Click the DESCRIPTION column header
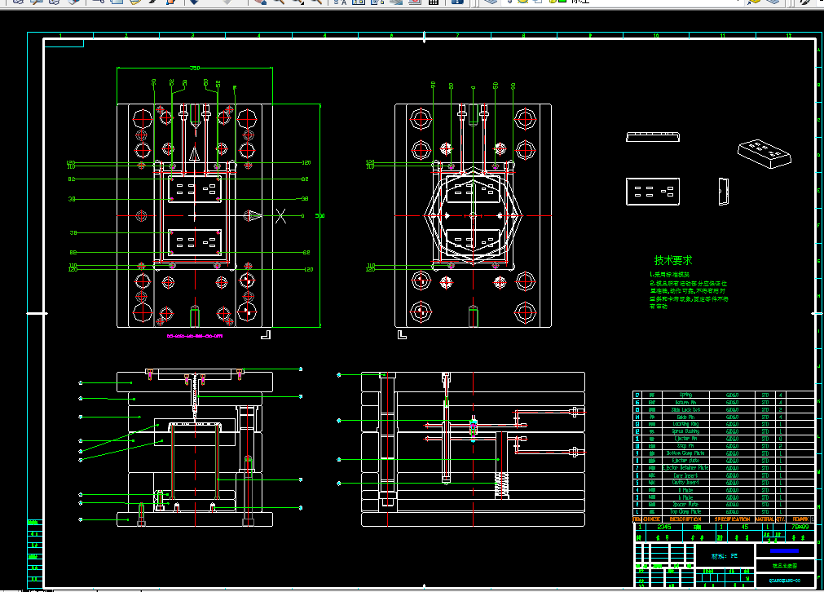 [x=685, y=519]
